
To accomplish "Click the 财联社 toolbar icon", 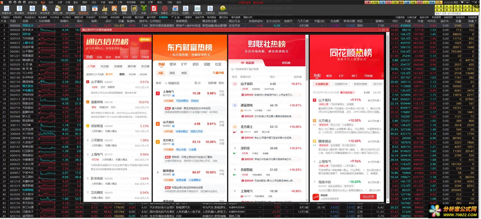I will pos(165,10).
